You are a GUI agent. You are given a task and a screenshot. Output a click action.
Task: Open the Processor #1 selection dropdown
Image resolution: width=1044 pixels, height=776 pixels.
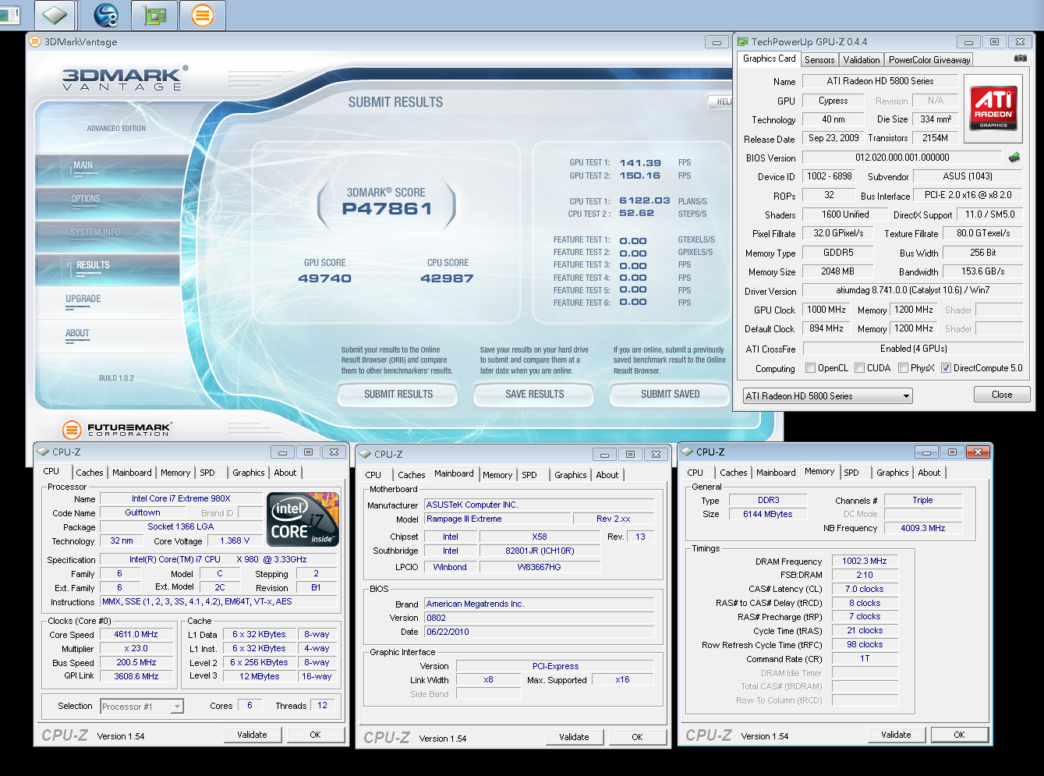142,707
